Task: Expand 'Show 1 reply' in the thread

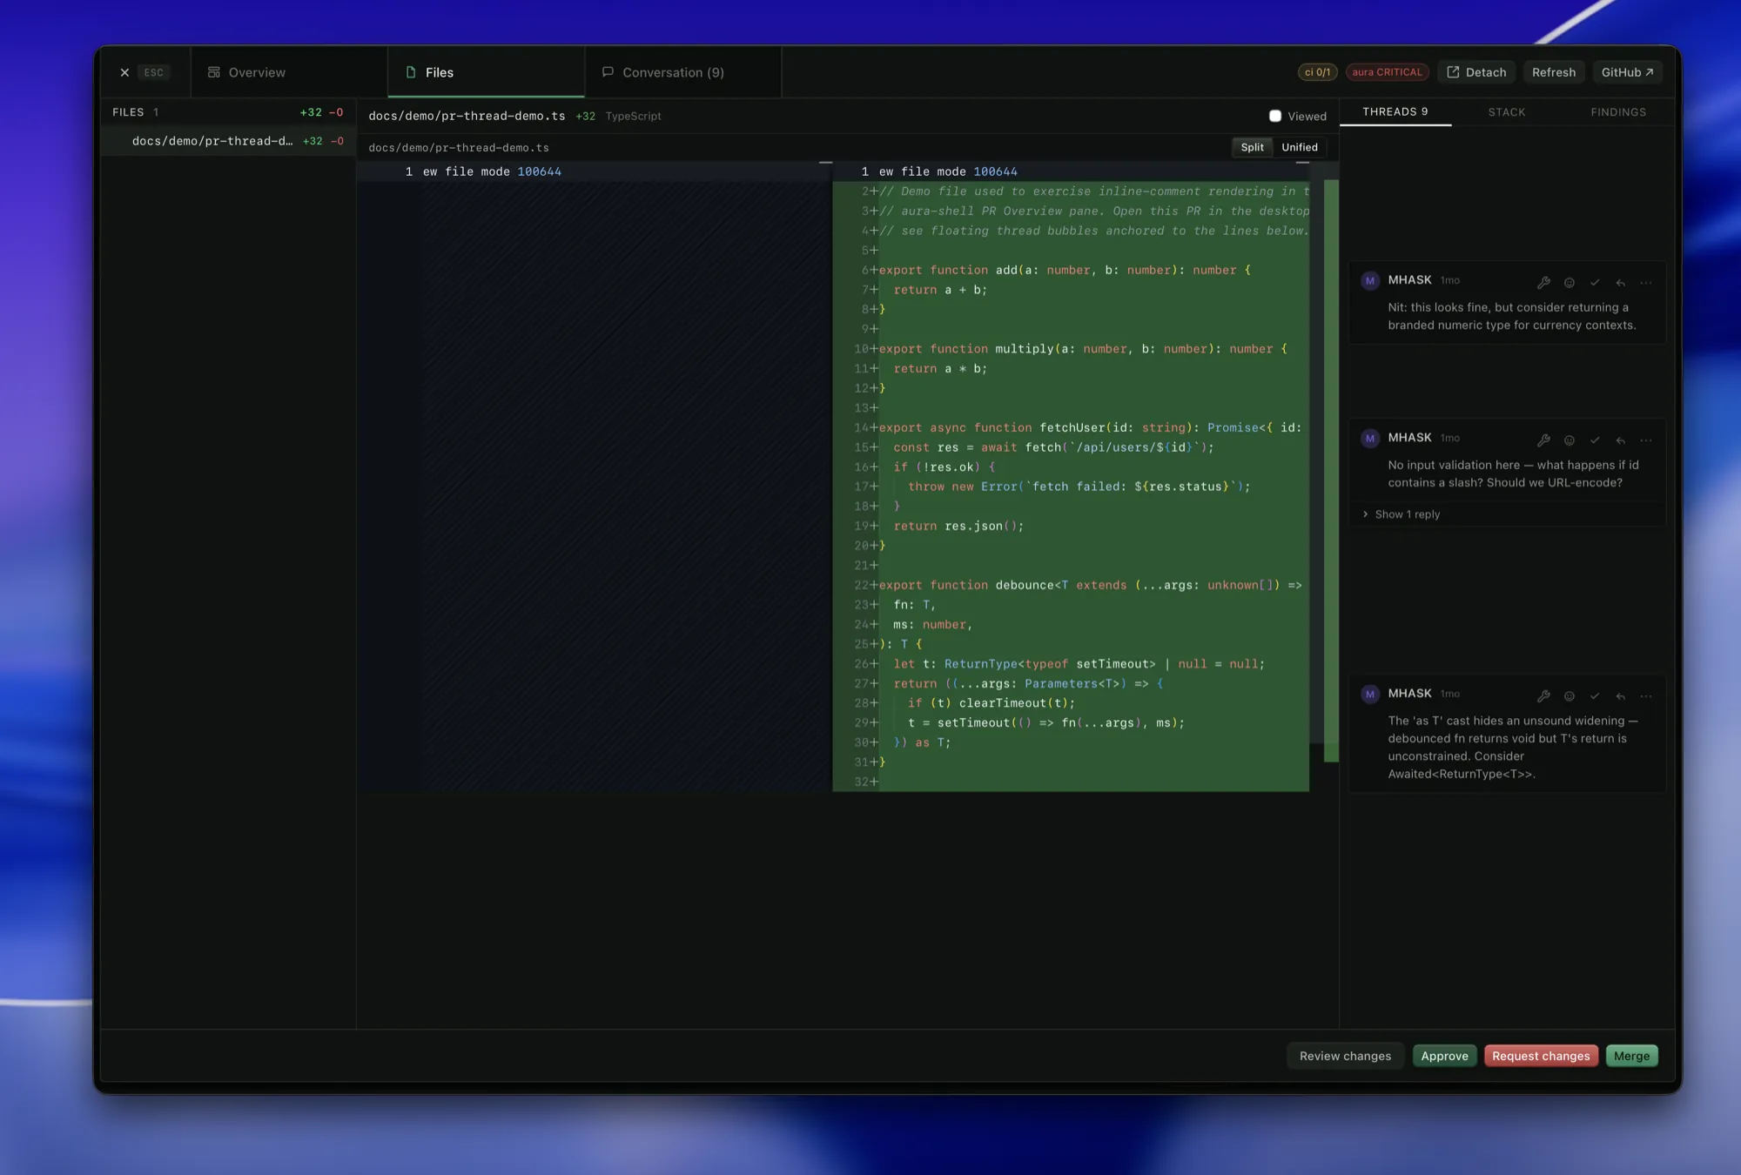Action: click(x=1402, y=514)
